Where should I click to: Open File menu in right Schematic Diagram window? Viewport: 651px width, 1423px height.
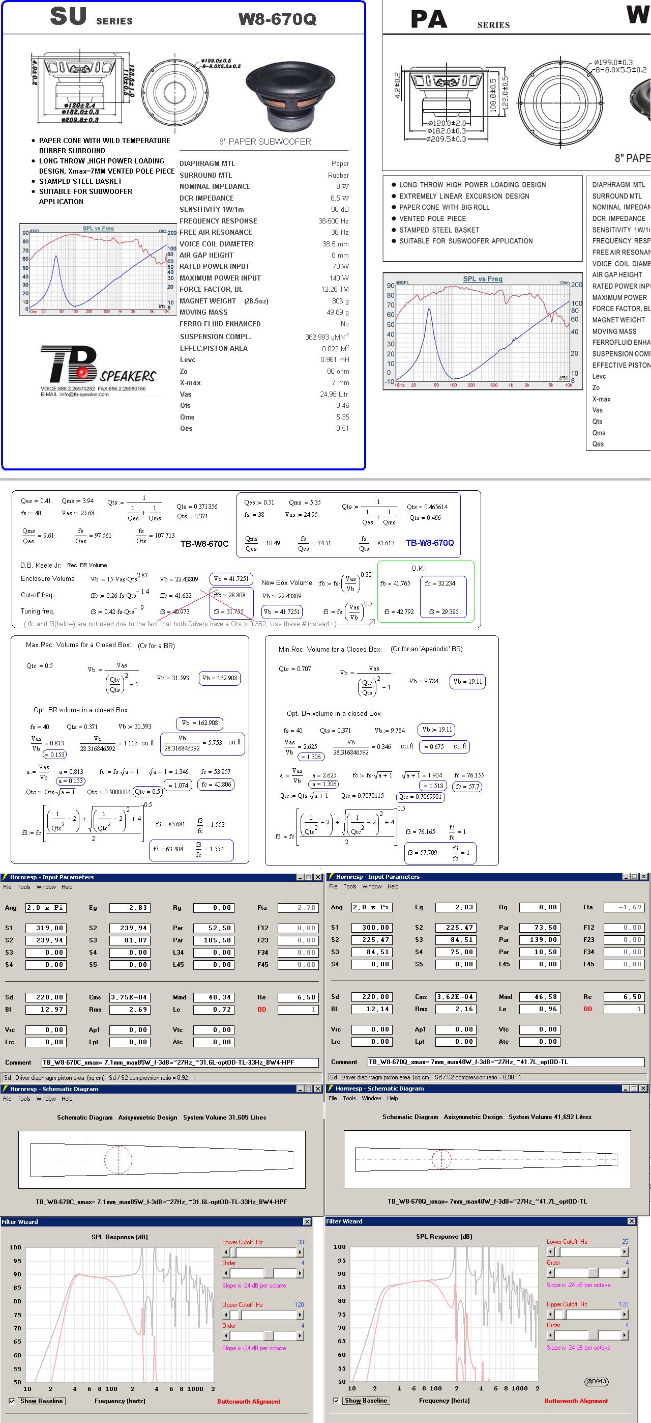click(x=333, y=1098)
